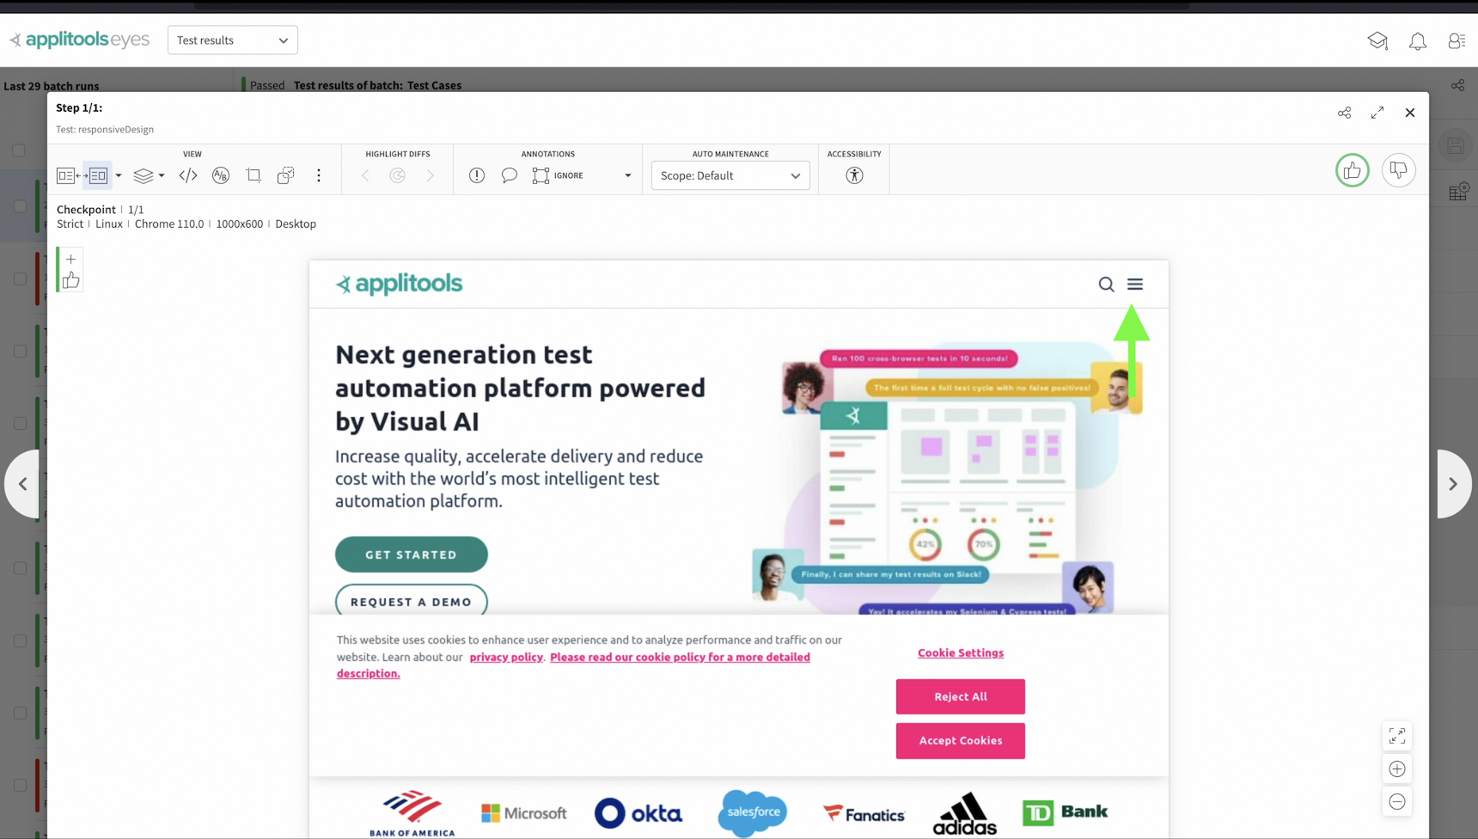
Task: Open the cookie policy detailed description link
Action: 573,665
